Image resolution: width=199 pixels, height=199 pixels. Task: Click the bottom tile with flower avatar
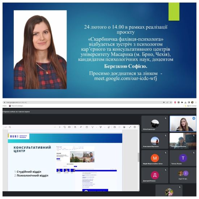click(169, 190)
